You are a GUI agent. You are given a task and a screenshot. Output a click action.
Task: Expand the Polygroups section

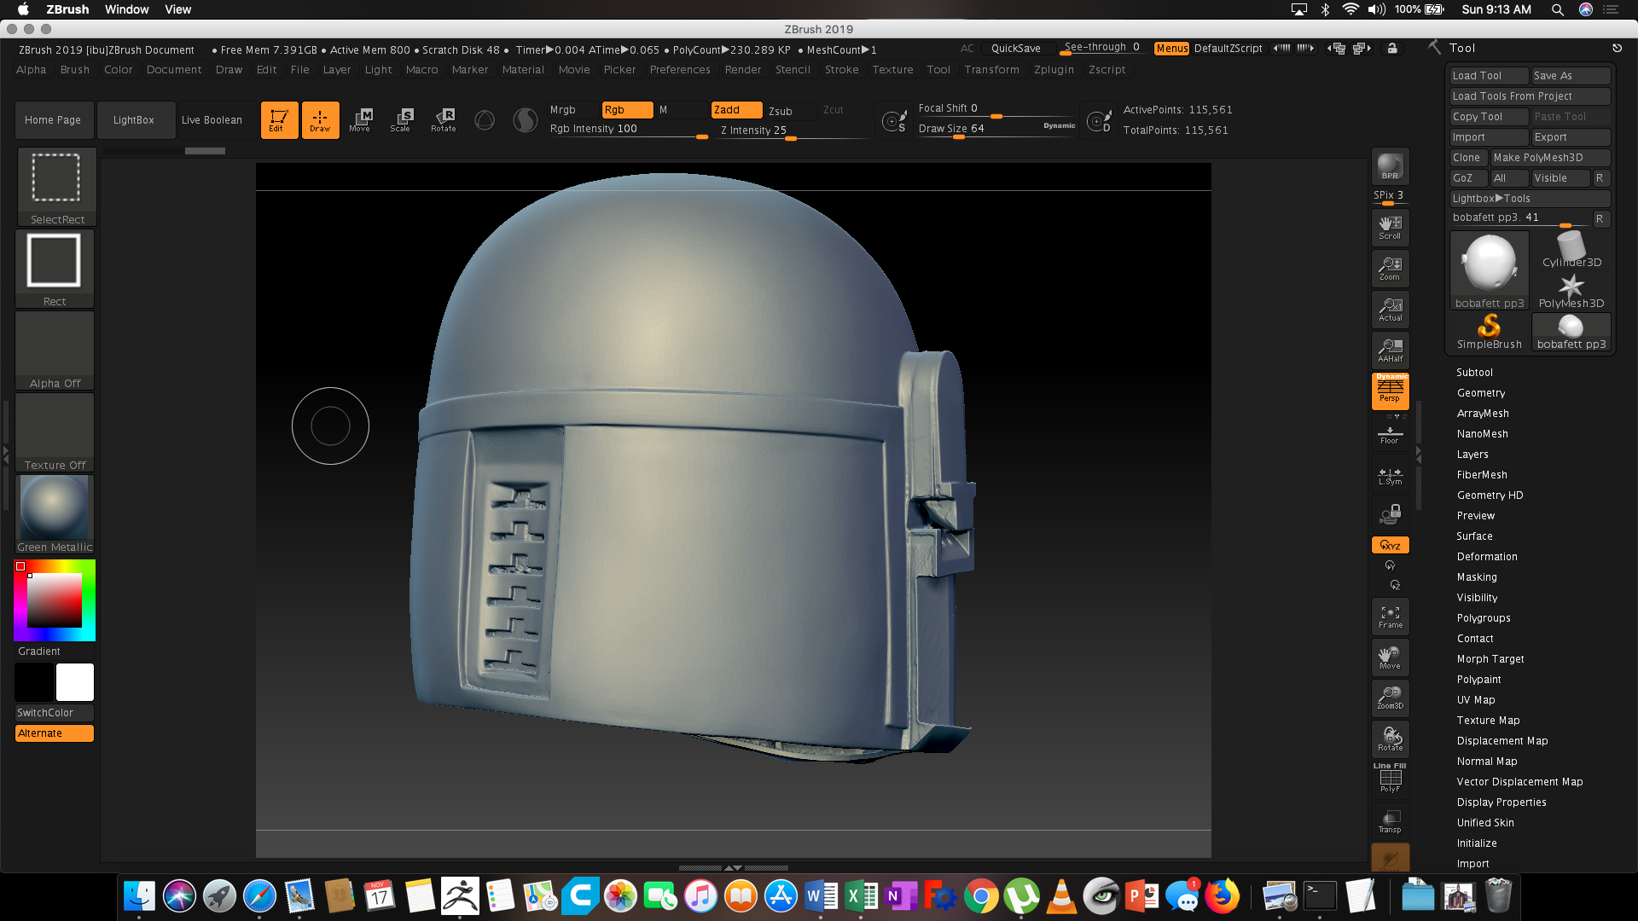(1484, 618)
